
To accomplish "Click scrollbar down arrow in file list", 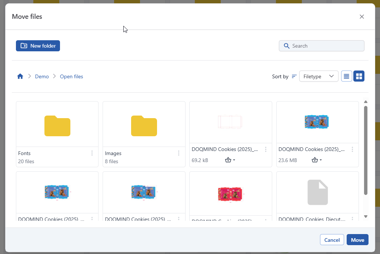I will coord(366,217).
